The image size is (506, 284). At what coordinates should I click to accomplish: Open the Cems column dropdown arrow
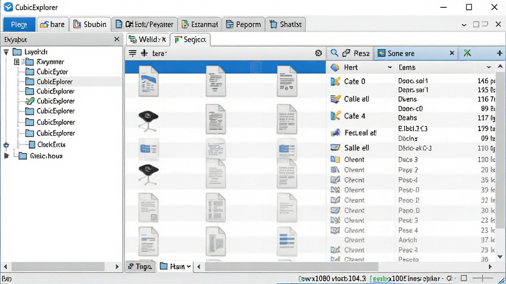tap(489, 67)
